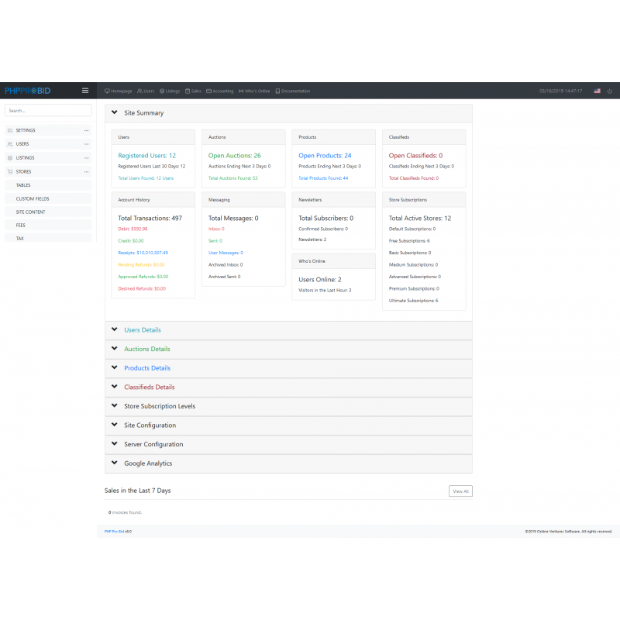The image size is (620, 620).
Task: Expand the Products Details section chevron
Action: pos(114,367)
